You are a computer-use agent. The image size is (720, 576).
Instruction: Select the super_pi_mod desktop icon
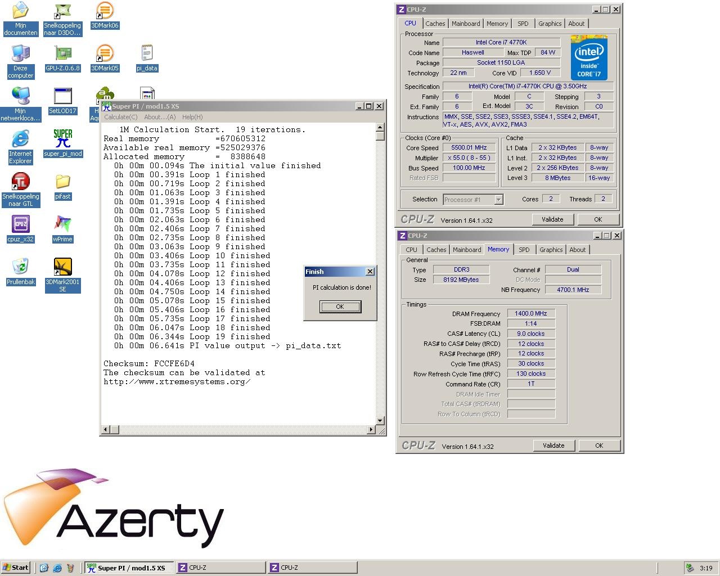[x=62, y=143]
